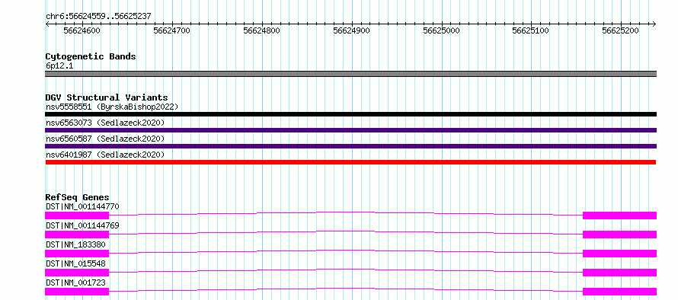Image resolution: width=678 pixels, height=300 pixels.
Task: Click right exon block of DST|NM_001144770
Action: 619,215
